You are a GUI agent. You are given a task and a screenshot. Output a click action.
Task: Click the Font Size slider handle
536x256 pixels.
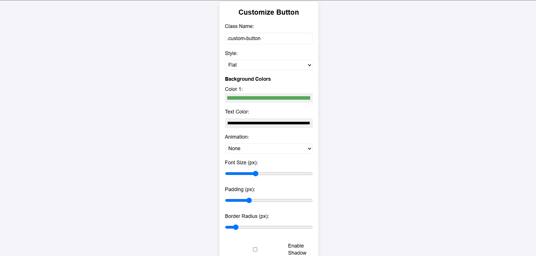pyautogui.click(x=256, y=174)
